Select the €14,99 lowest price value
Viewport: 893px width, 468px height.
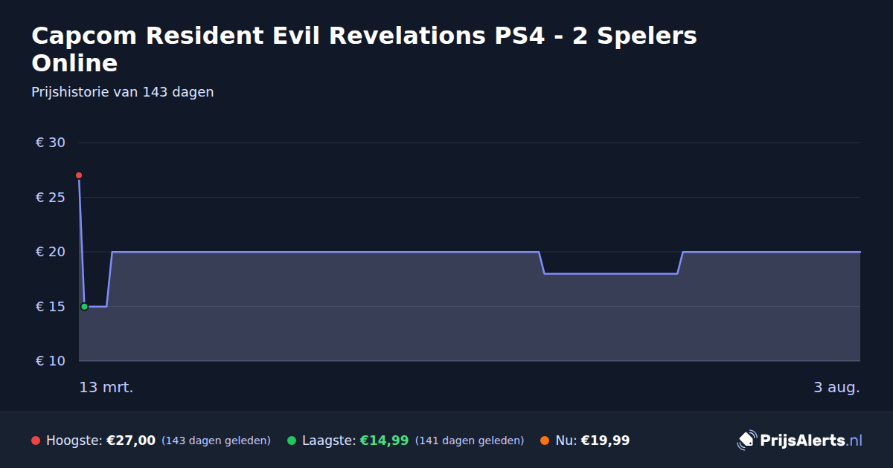pyautogui.click(x=384, y=441)
